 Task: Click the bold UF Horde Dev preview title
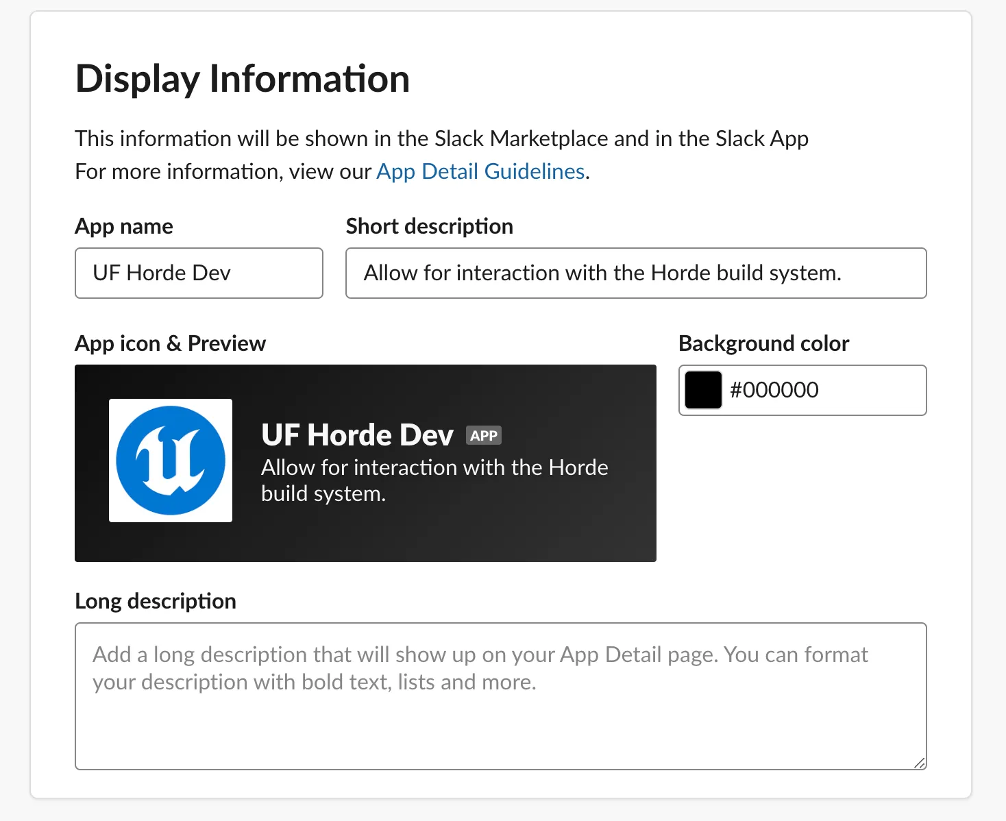coord(357,435)
